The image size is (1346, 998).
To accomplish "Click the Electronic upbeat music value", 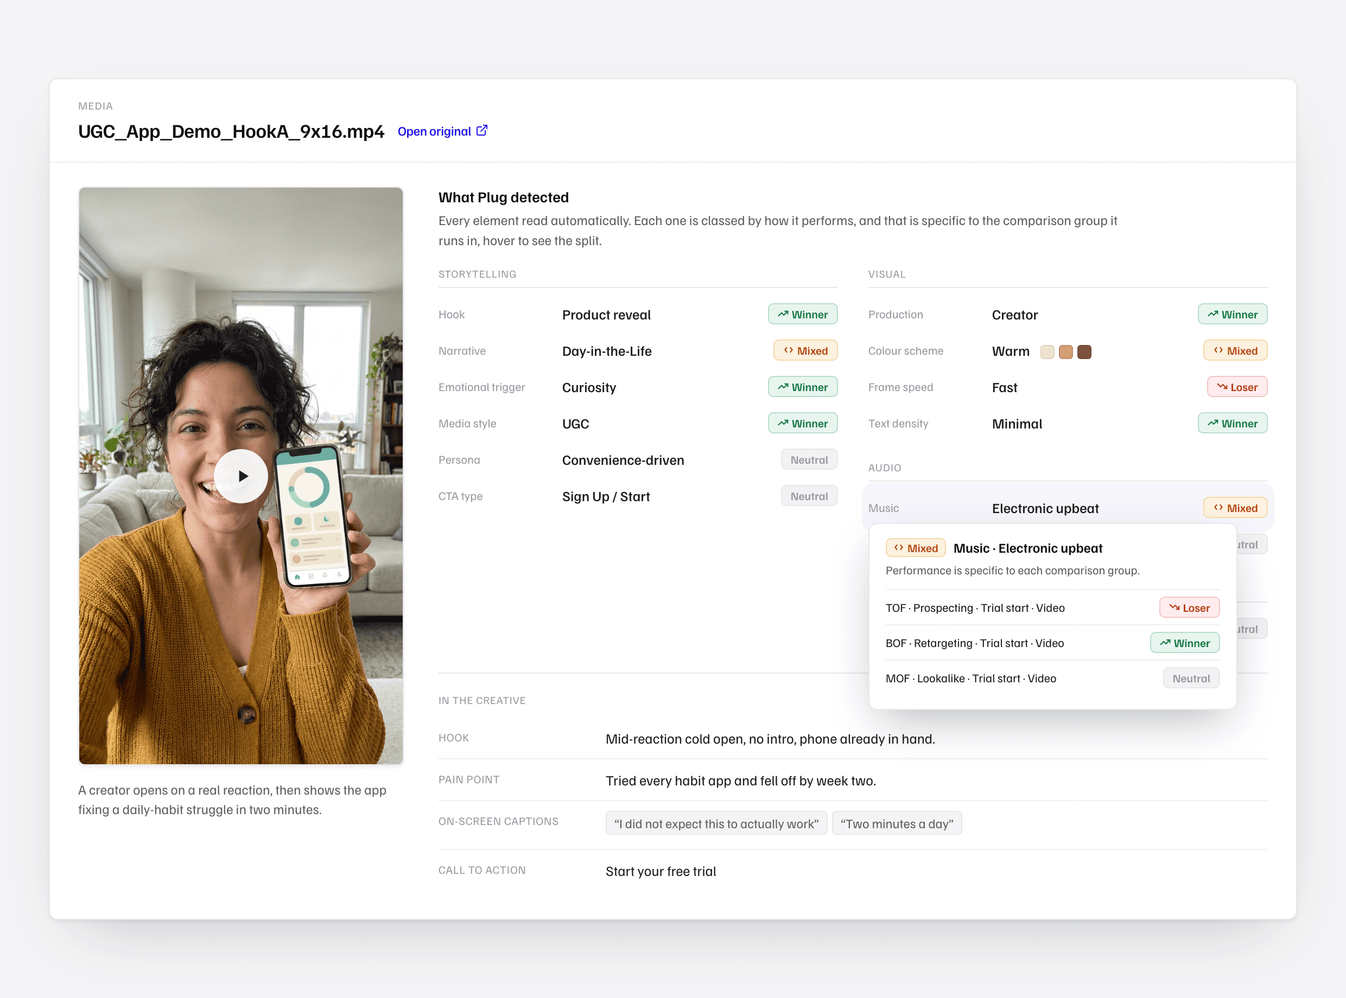I will [1045, 508].
